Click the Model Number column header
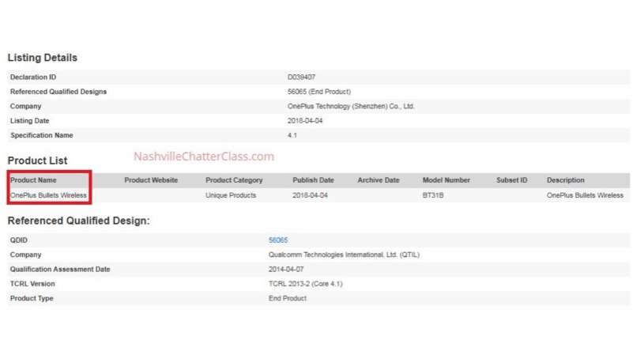This screenshot has width=633, height=355. [x=446, y=180]
